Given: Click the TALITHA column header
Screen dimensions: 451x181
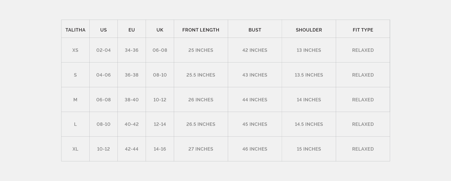Looking at the screenshot, I should [x=75, y=30].
